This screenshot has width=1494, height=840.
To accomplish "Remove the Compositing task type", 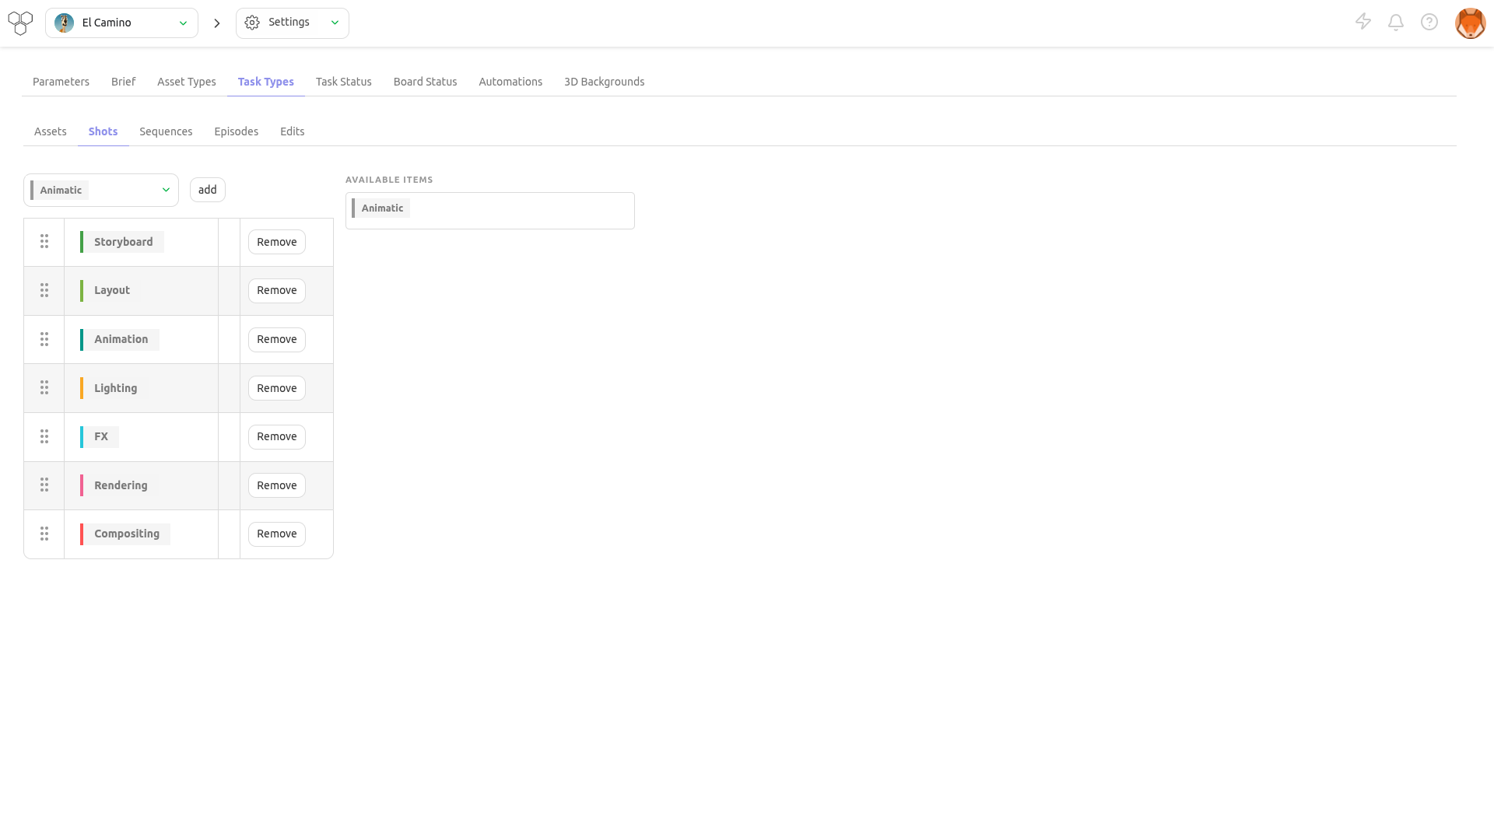I will click(x=277, y=534).
